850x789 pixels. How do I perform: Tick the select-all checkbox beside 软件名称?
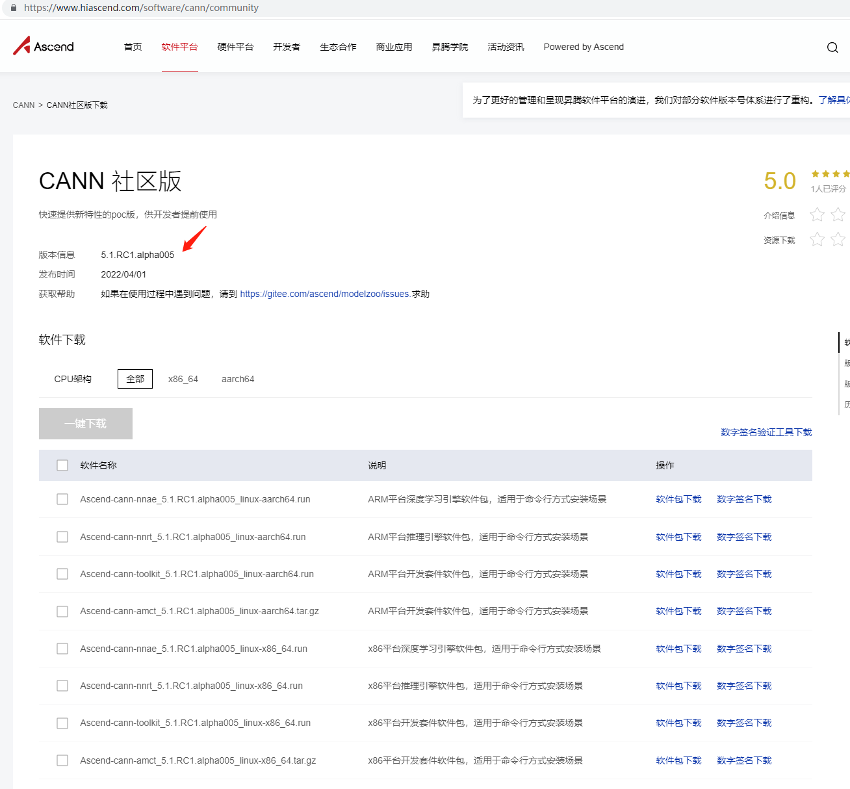click(x=62, y=465)
